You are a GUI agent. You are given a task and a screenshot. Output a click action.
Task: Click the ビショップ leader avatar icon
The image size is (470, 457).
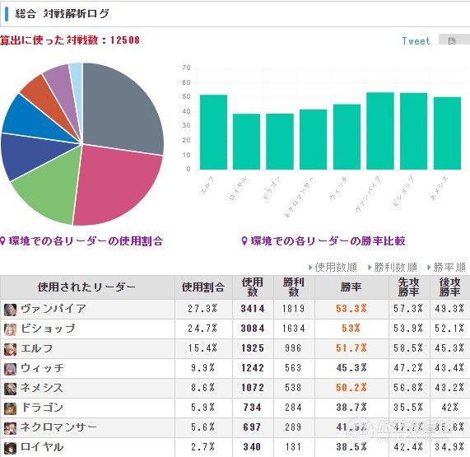[10, 329]
